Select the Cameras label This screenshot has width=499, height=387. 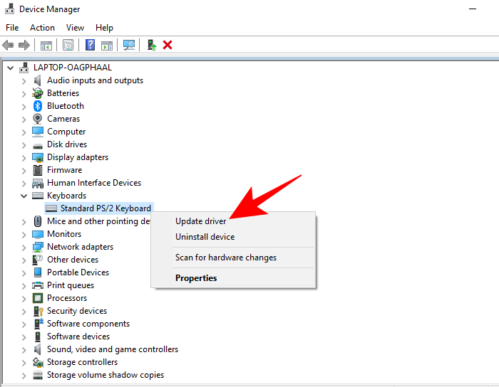coord(63,119)
